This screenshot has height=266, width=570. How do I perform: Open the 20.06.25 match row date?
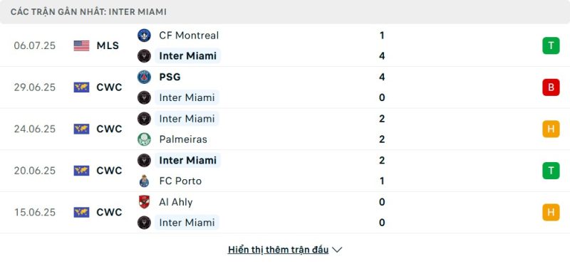[35, 171]
